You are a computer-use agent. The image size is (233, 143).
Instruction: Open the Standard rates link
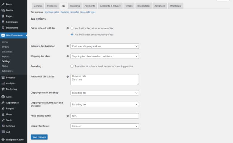point(52,12)
